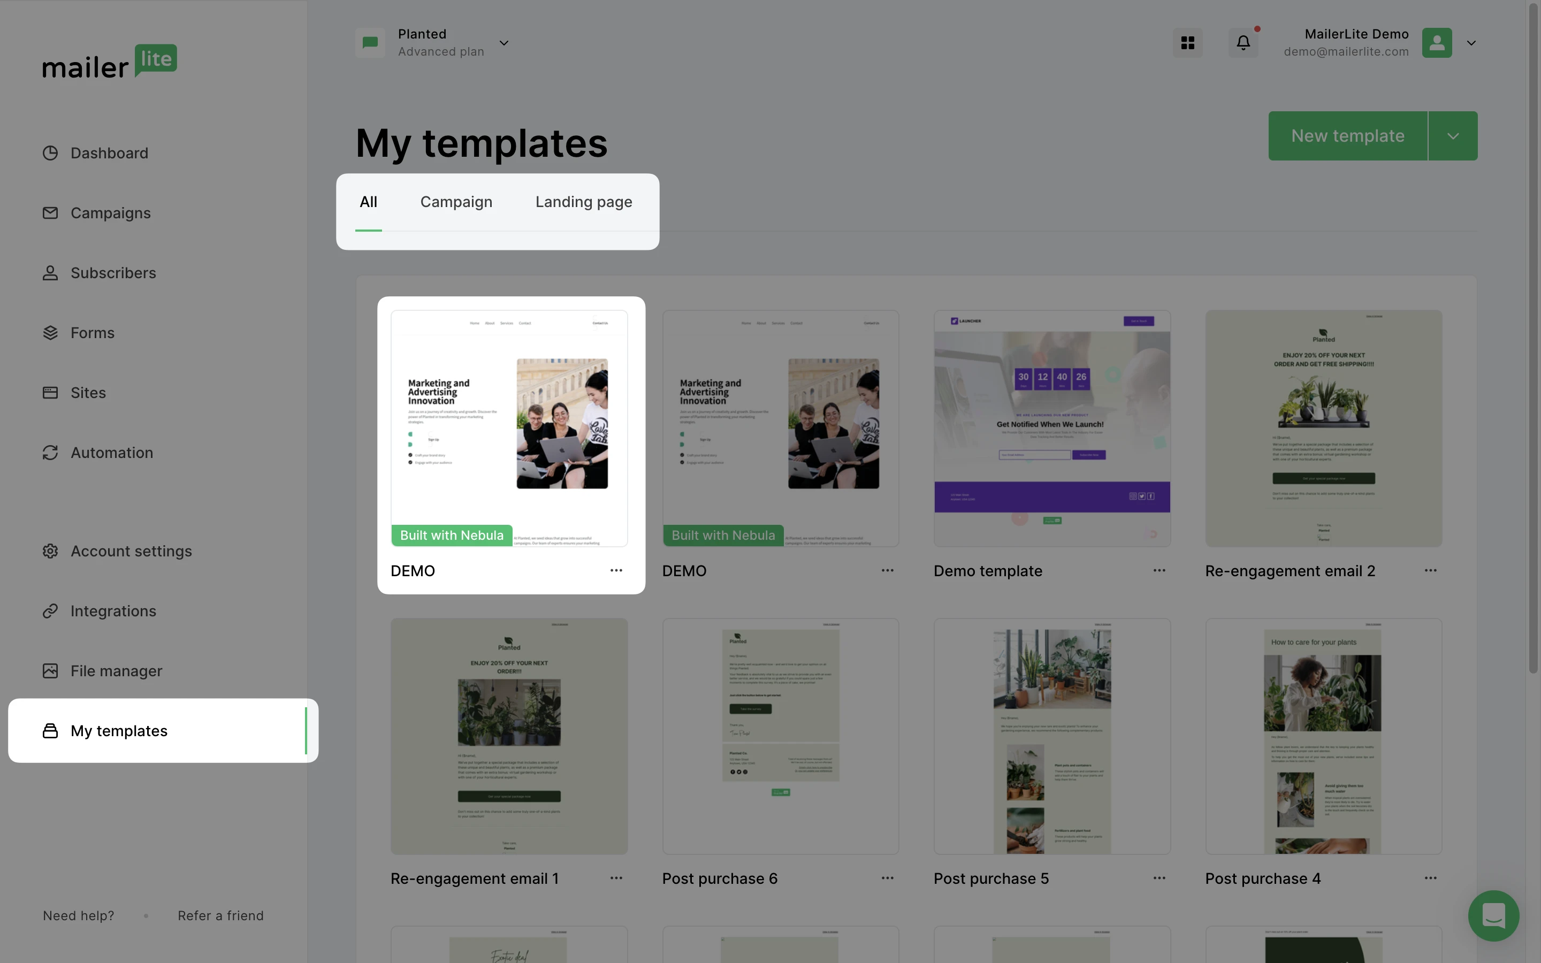Click the New template button

click(x=1347, y=136)
